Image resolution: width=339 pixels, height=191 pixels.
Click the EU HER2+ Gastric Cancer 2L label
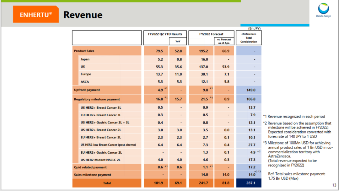pyautogui.click(x=101, y=152)
